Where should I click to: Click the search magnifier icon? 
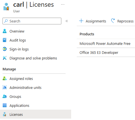6,21
